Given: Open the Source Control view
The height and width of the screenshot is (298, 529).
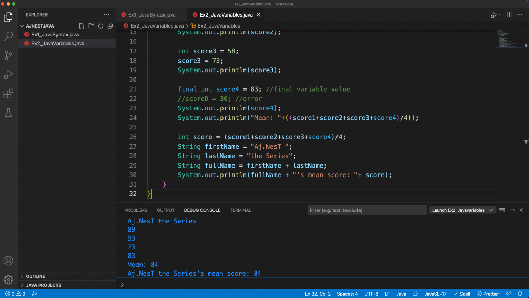Looking at the screenshot, I should (x=8, y=55).
